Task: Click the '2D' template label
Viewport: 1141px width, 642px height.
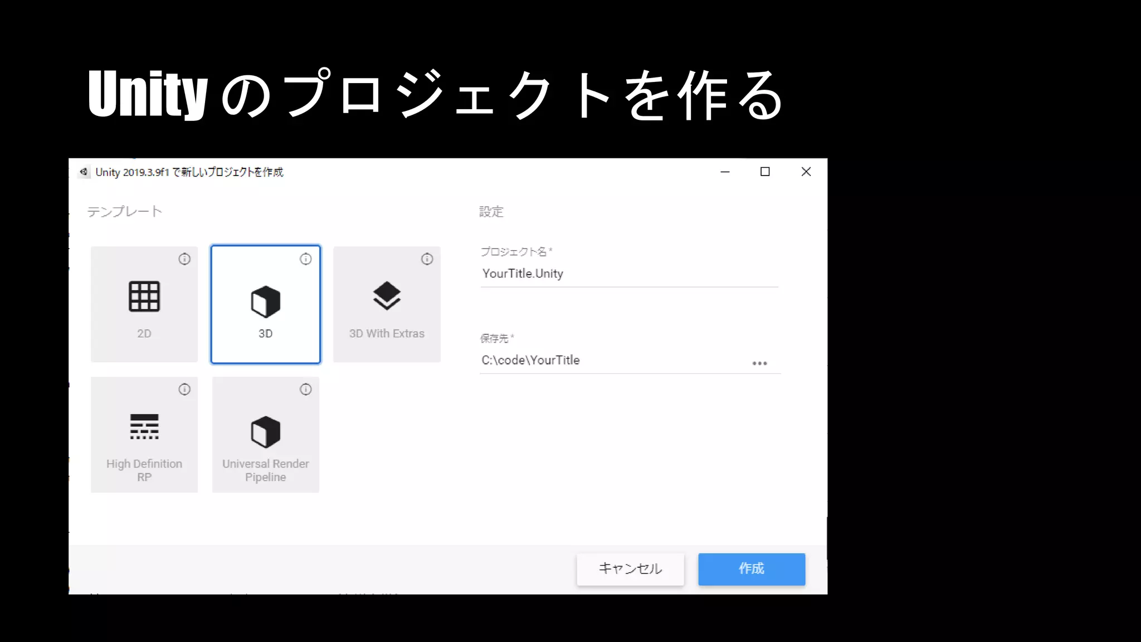Action: 144,334
